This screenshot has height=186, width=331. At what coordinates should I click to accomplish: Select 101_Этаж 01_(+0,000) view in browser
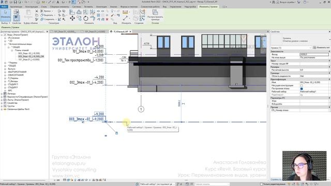point(29,60)
